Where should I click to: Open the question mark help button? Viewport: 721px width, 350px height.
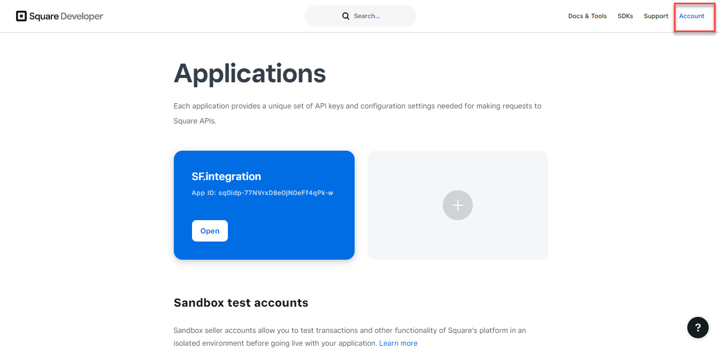(698, 328)
